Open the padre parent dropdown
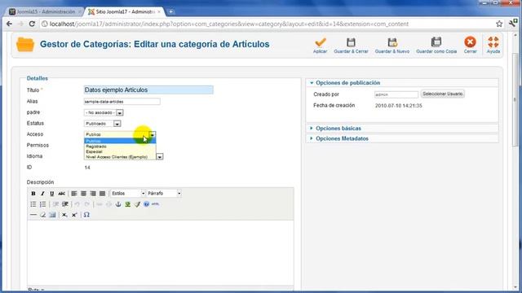 (x=104, y=112)
